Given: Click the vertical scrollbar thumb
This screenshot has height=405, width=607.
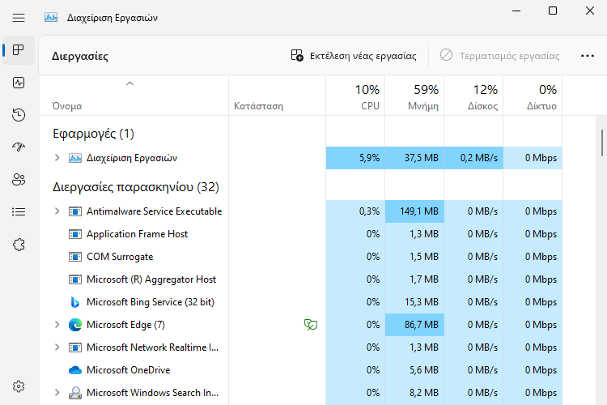Looking at the screenshot, I should click(602, 143).
